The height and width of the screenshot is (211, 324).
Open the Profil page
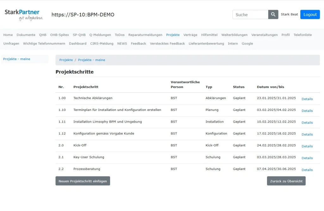[286, 35]
